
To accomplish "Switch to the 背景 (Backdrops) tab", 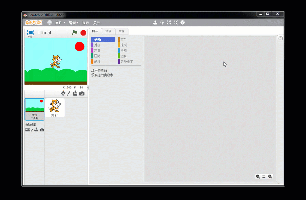I will click(109, 31).
